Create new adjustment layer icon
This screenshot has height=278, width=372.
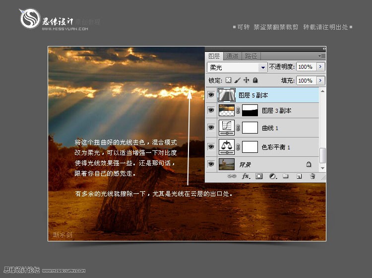coord(273,176)
